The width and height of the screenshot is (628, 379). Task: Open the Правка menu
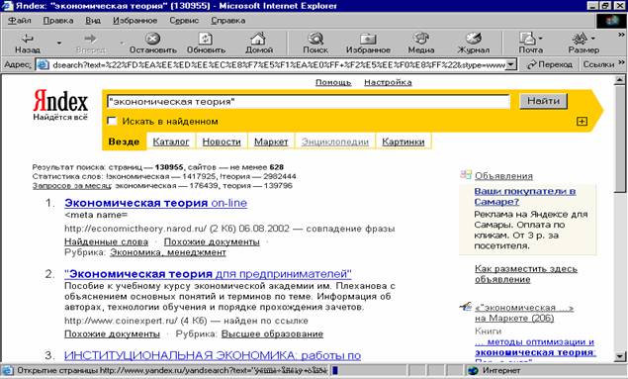58,21
